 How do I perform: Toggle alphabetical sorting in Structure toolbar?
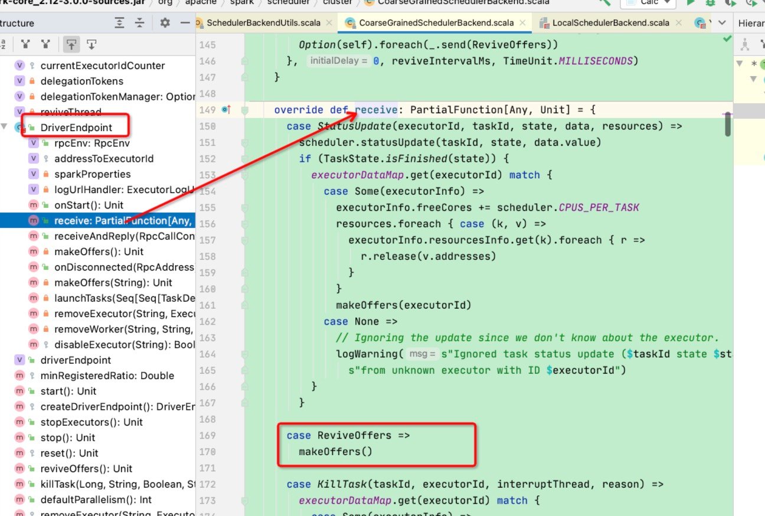pyautogui.click(x=3, y=44)
